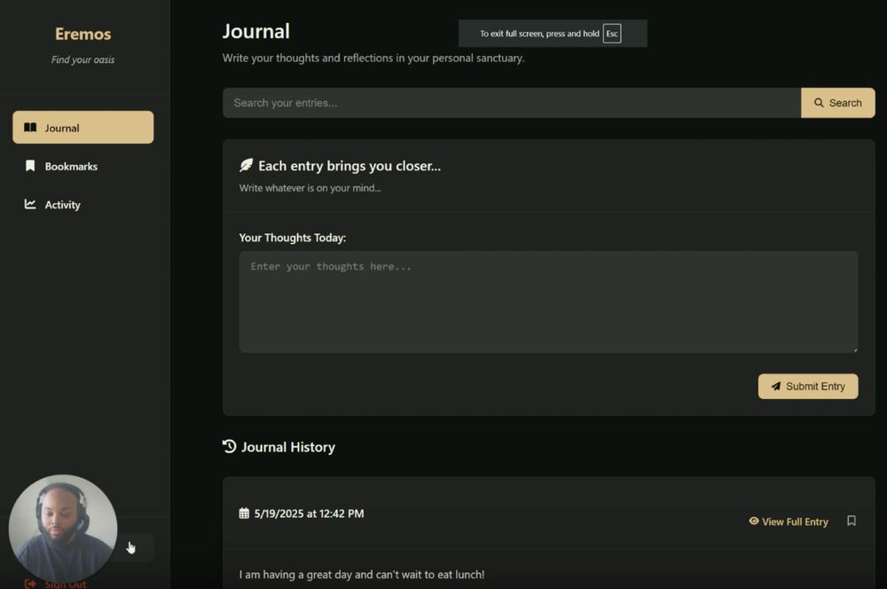Image resolution: width=887 pixels, height=589 pixels.
Task: Click into the Your Thoughts Today textarea
Action: click(548, 302)
